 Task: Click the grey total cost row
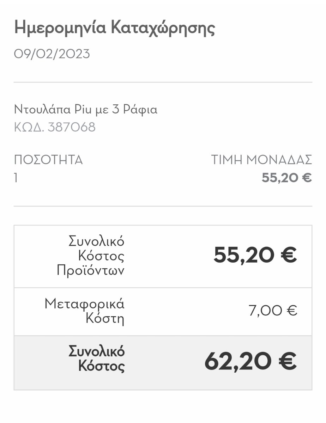[x=163, y=362]
